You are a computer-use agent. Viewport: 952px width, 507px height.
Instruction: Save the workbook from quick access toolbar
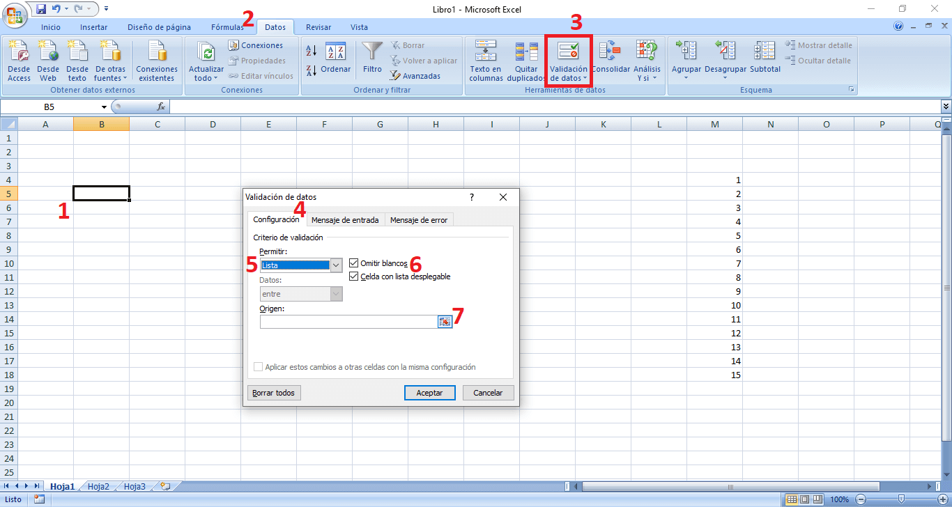point(41,9)
